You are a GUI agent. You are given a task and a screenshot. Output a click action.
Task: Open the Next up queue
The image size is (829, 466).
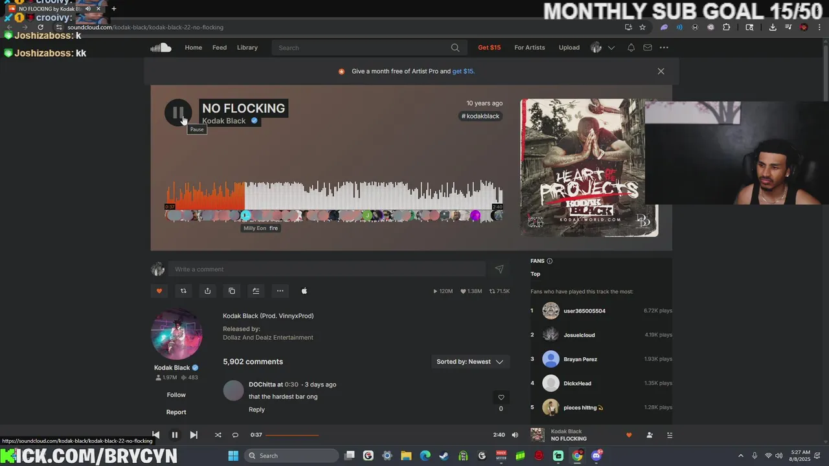(x=670, y=435)
